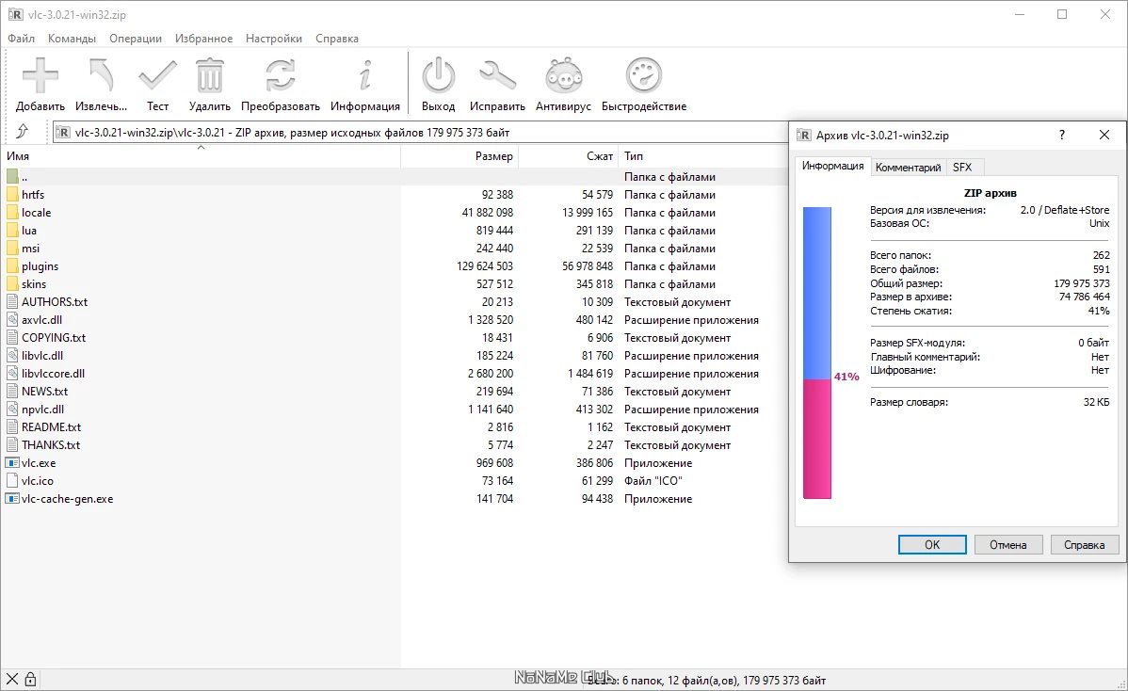Screen dimensions: 1128x691
Task: Open the Быстродействие benchmark icon
Action: [643, 75]
